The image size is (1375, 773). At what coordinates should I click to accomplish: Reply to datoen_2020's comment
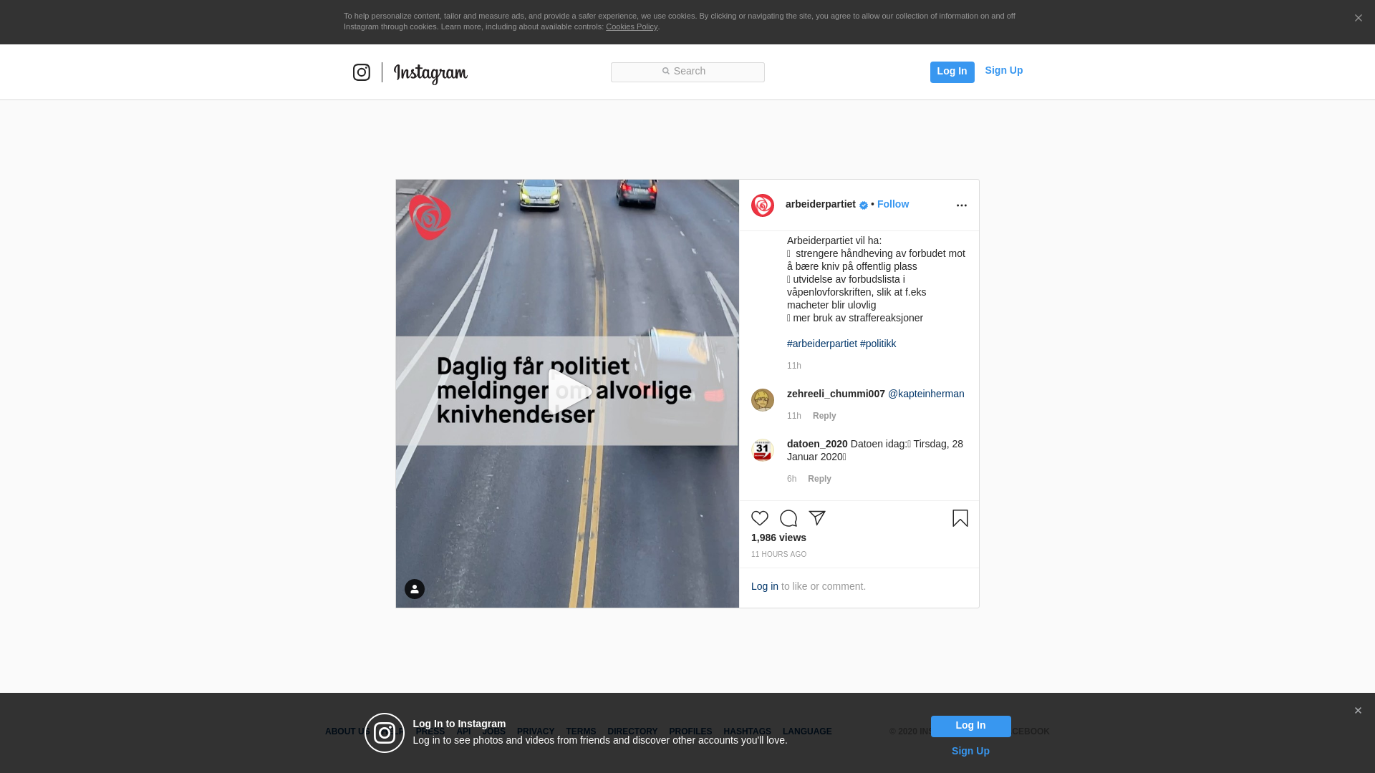click(x=819, y=479)
